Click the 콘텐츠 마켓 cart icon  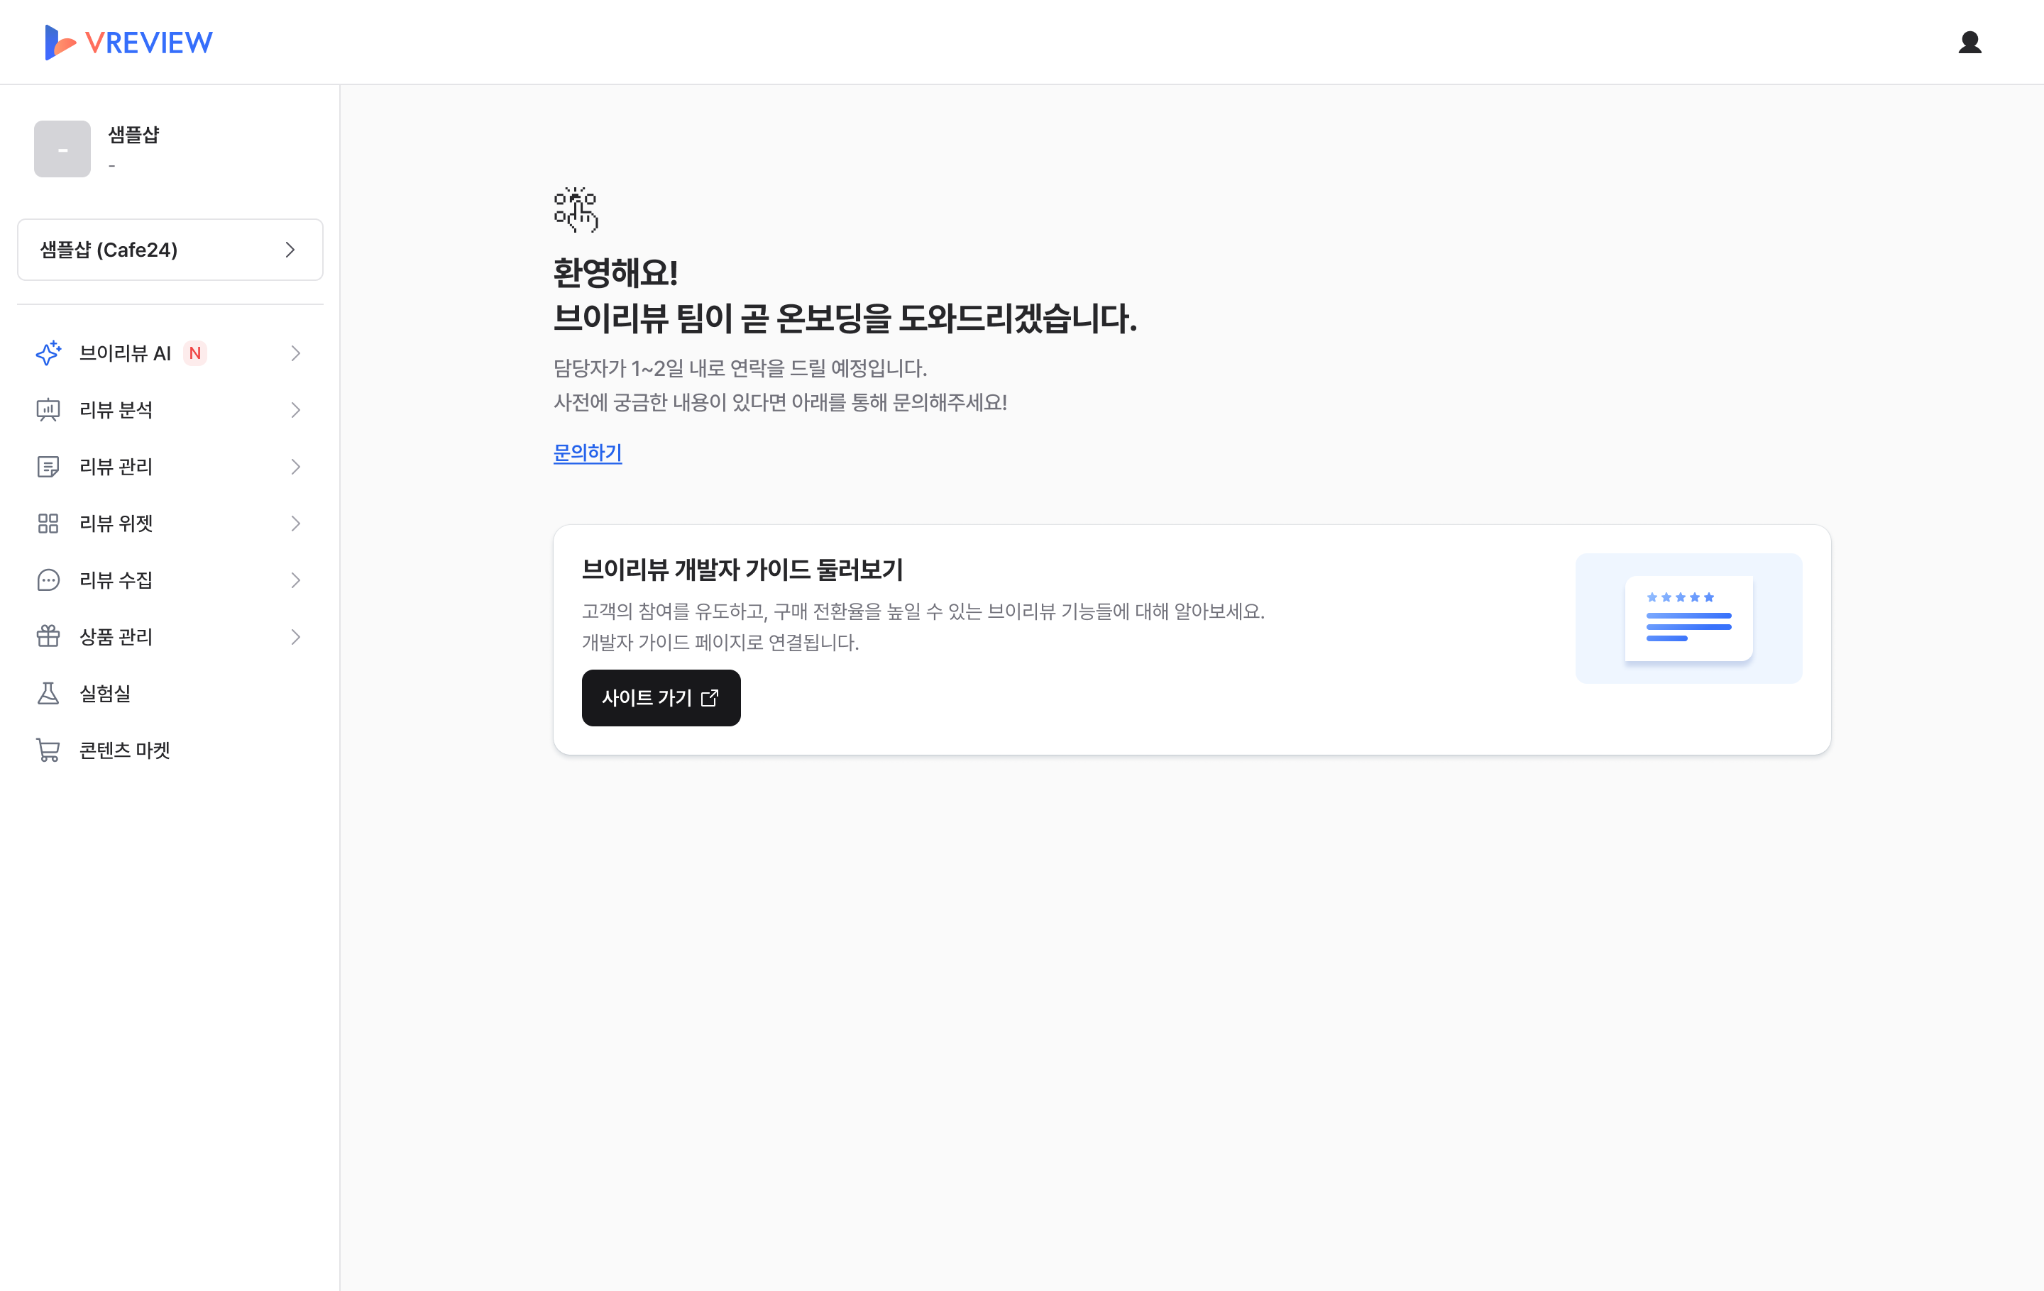(48, 750)
